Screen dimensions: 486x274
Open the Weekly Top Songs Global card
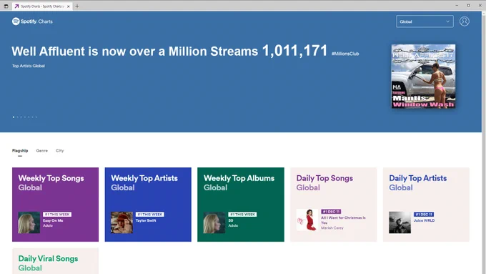point(56,205)
